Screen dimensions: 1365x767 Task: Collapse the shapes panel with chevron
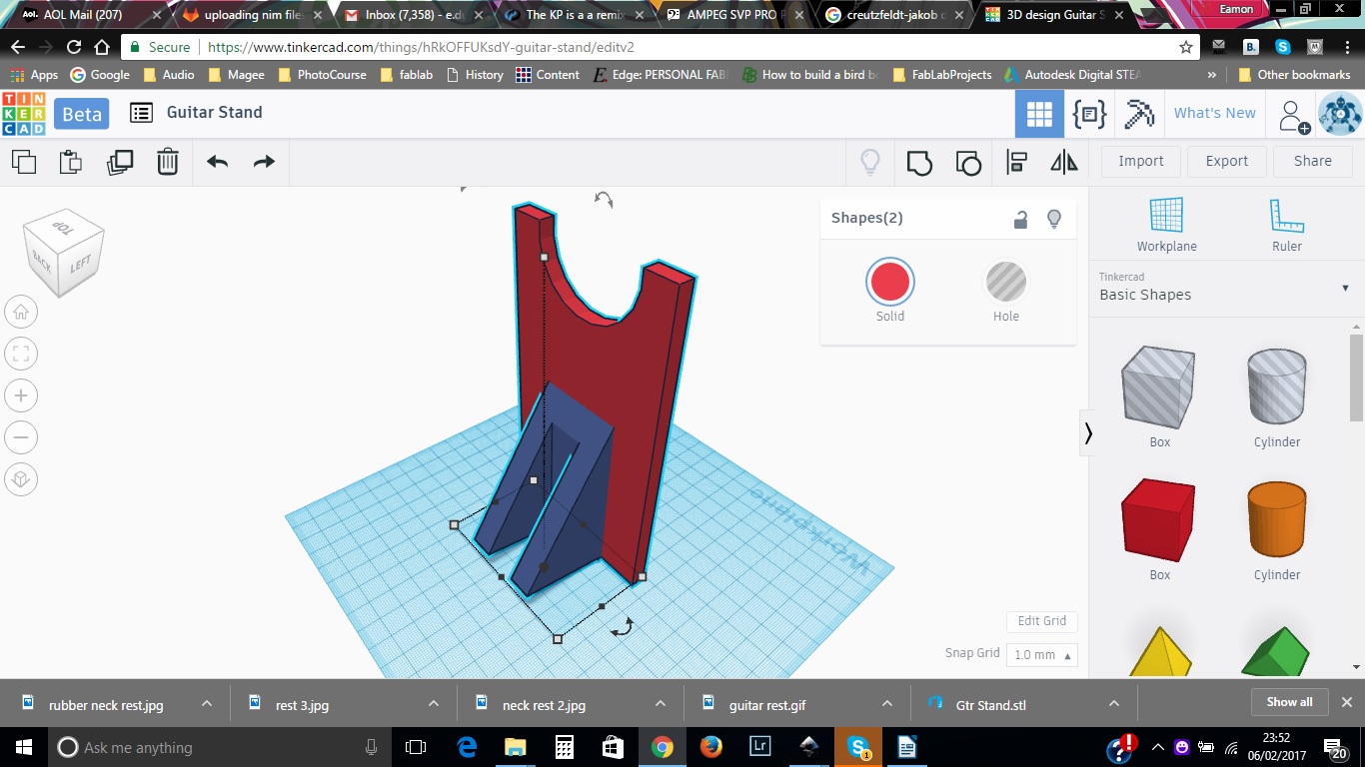(x=1088, y=433)
